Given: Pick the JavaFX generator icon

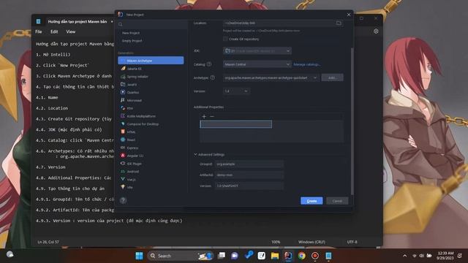Looking at the screenshot, I should [x=123, y=85].
